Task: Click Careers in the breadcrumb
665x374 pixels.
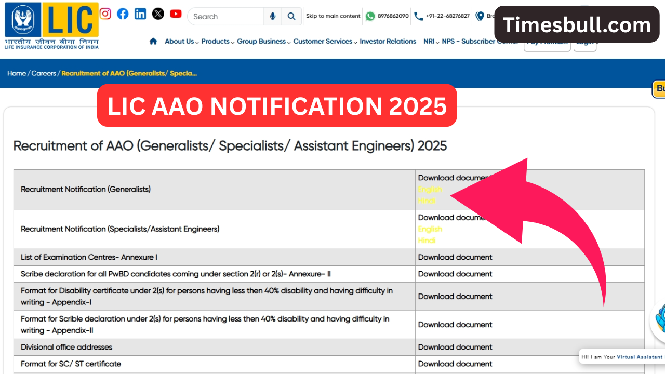Action: pos(44,73)
